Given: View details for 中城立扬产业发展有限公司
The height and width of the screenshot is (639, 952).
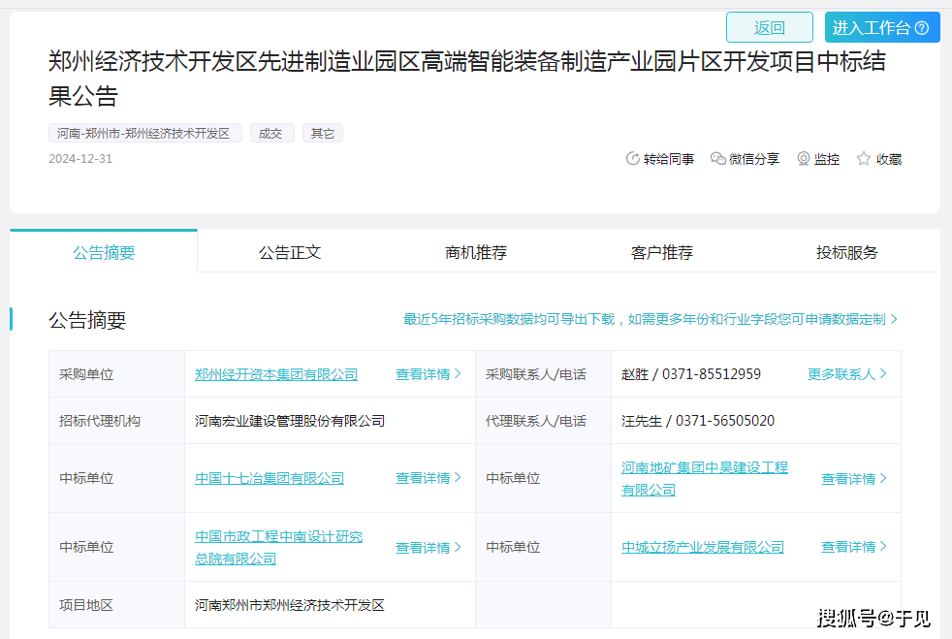Looking at the screenshot, I should 854,547.
